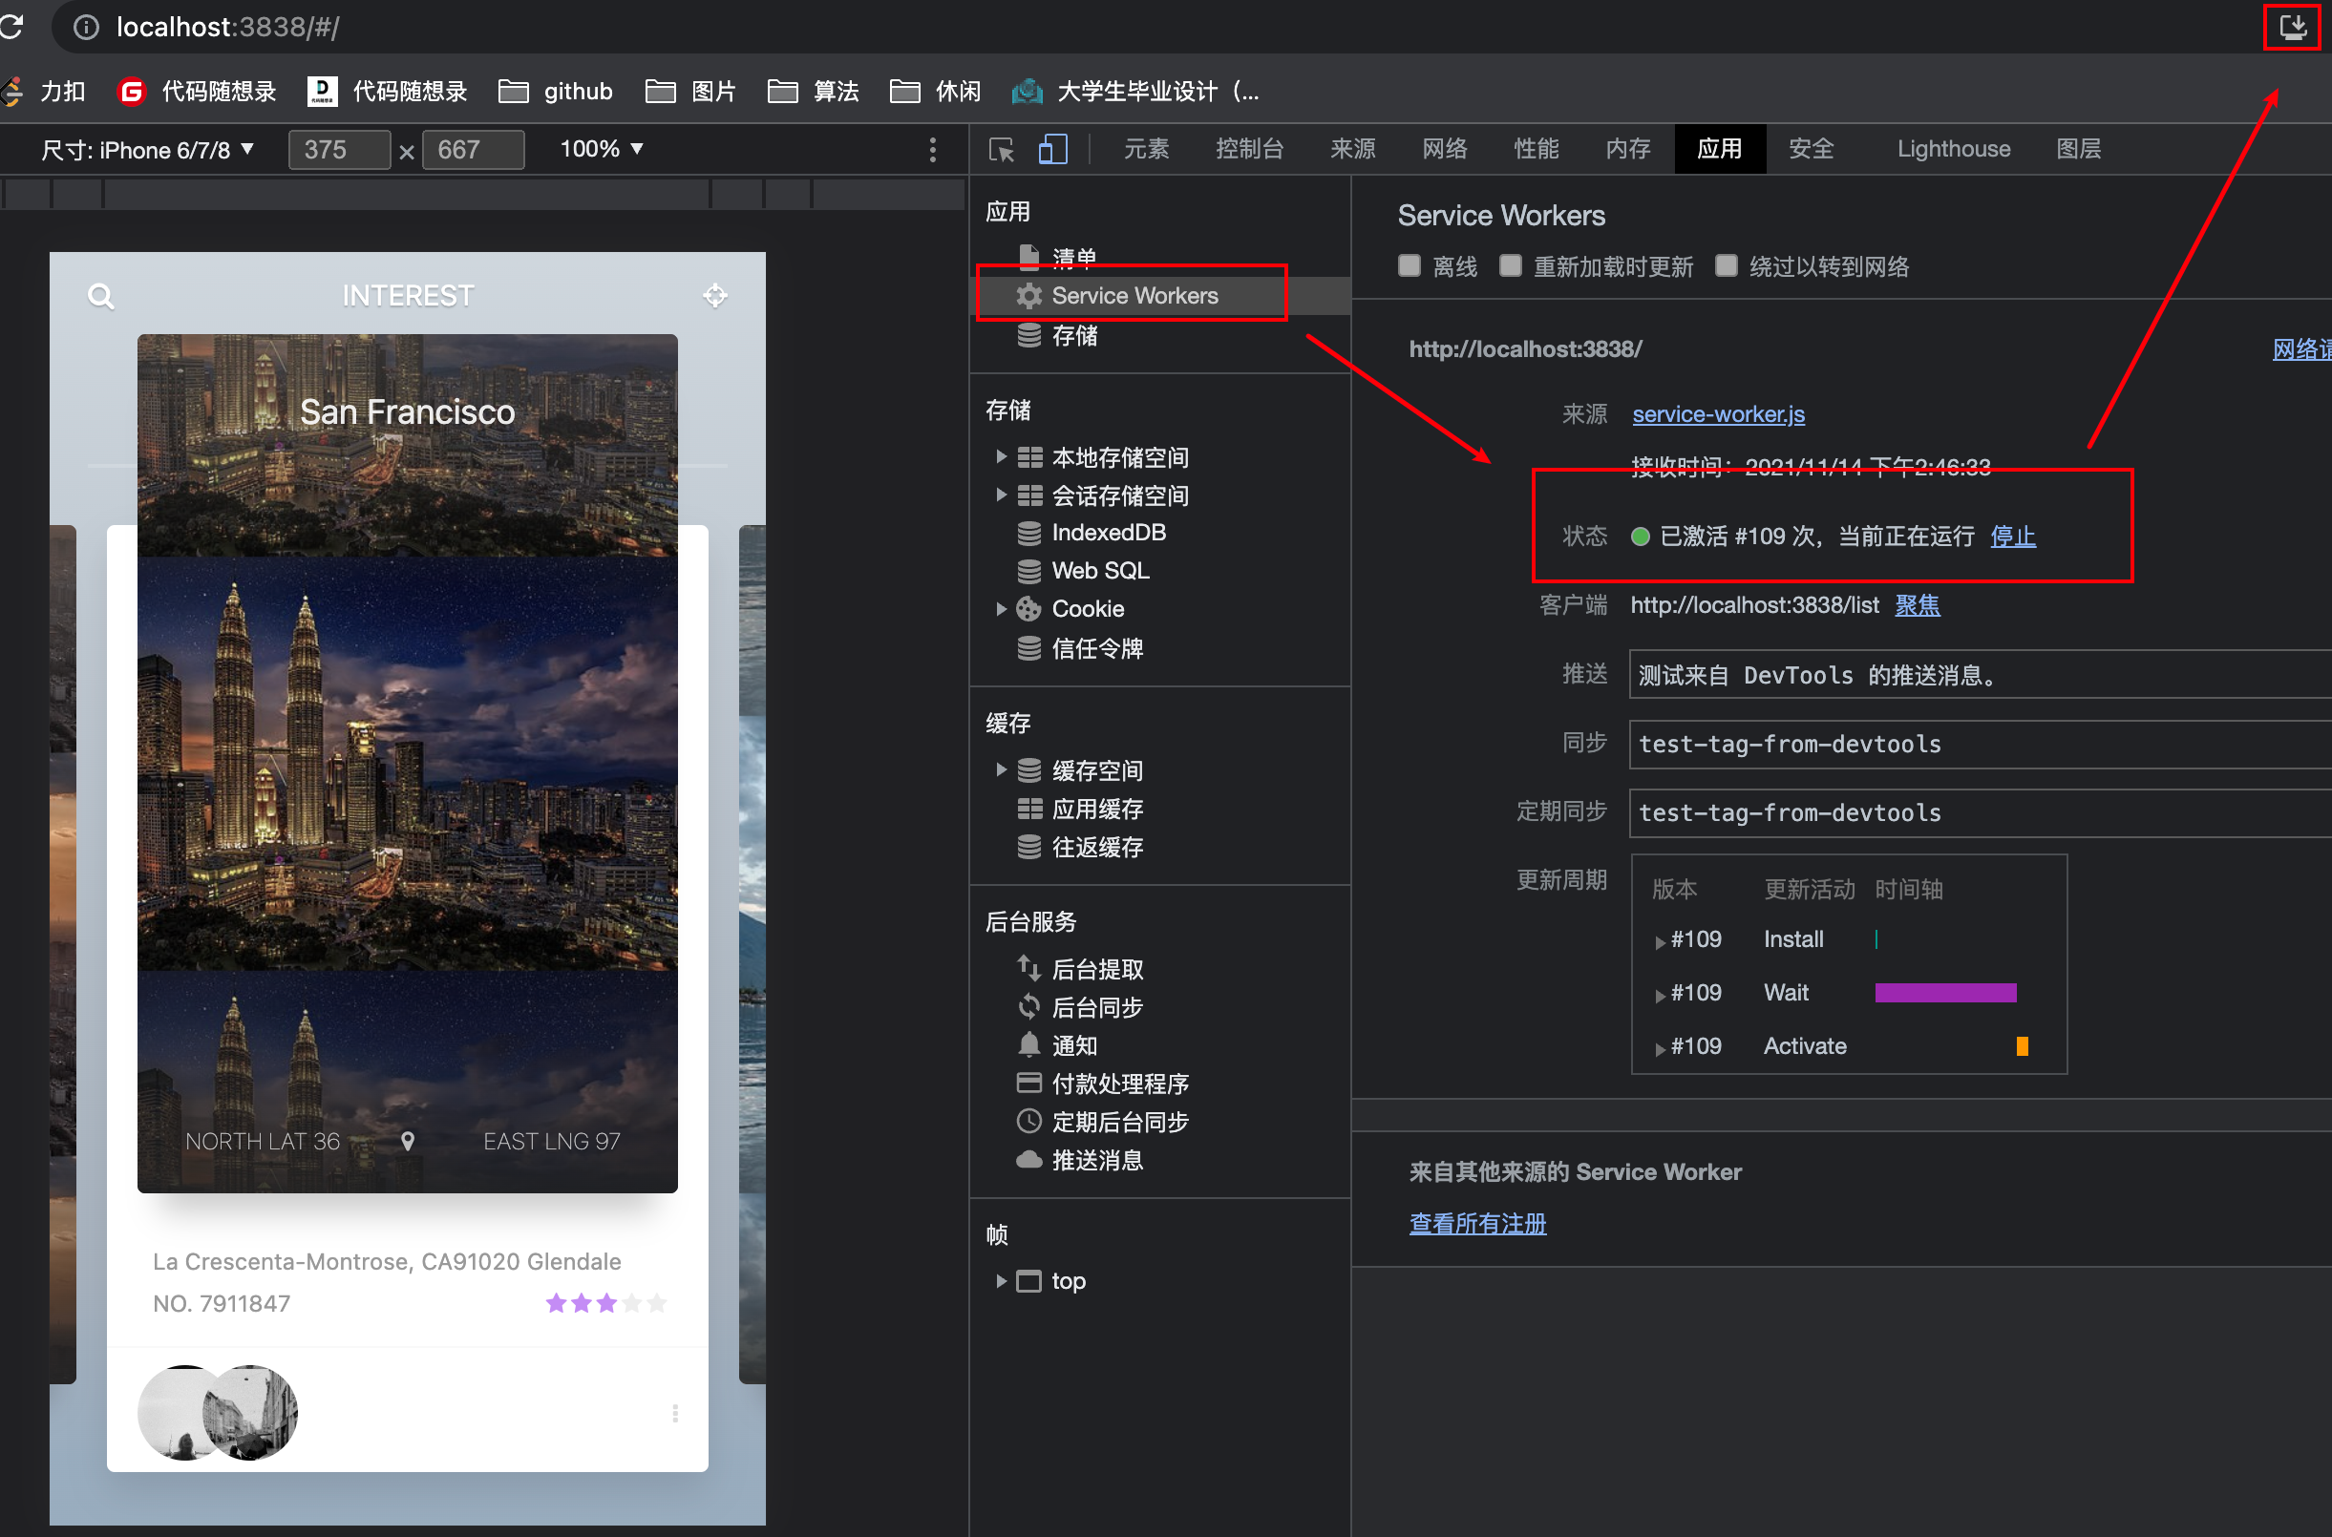Enable the 离线 offline checkbox
The image size is (2332, 1537).
pos(1409,265)
